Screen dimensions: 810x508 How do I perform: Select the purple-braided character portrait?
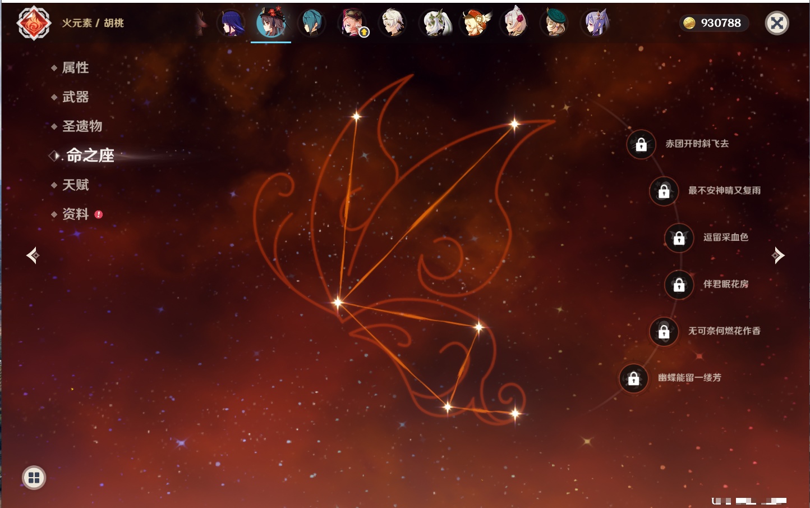pos(231,24)
